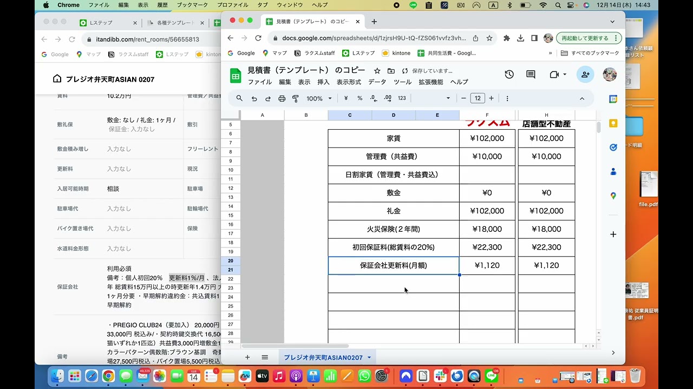The image size is (693, 389).
Task: Open kintone bookmark in front window
Action: (396, 53)
